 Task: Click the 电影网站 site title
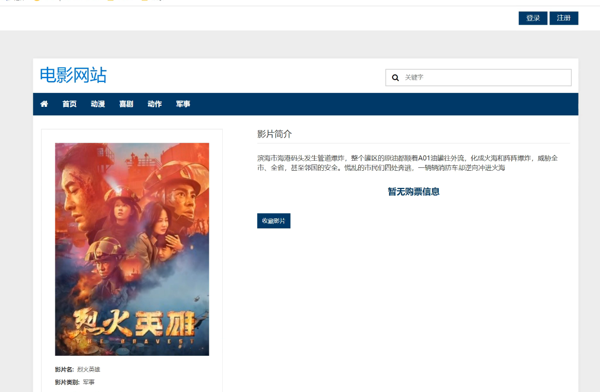(x=73, y=75)
